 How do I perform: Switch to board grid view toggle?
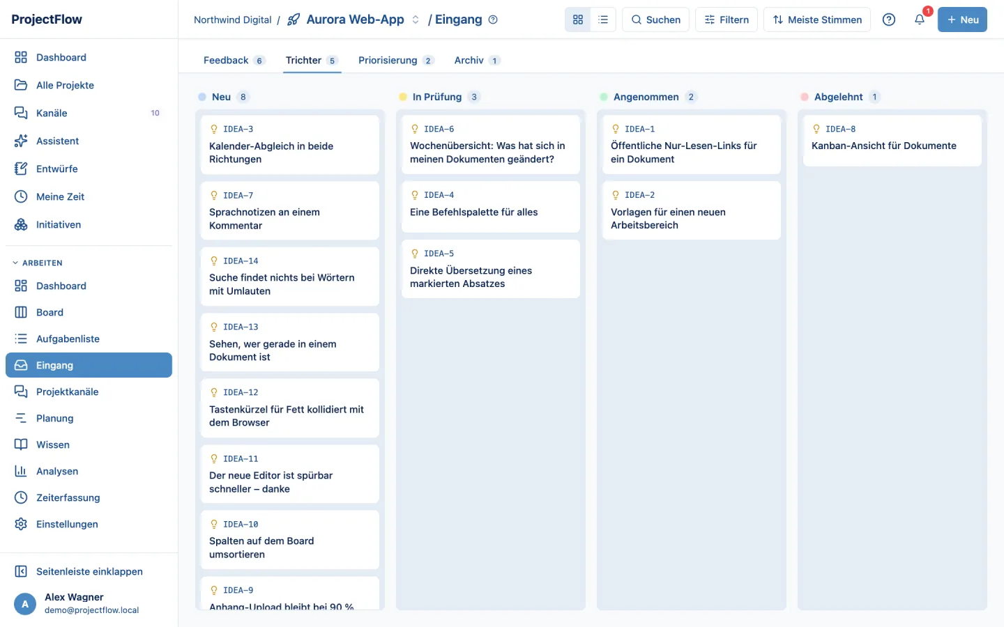tap(578, 20)
